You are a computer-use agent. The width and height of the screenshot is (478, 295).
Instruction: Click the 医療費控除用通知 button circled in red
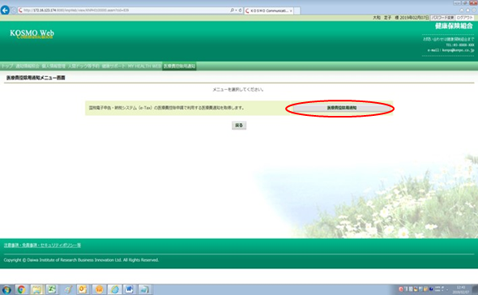coord(341,108)
